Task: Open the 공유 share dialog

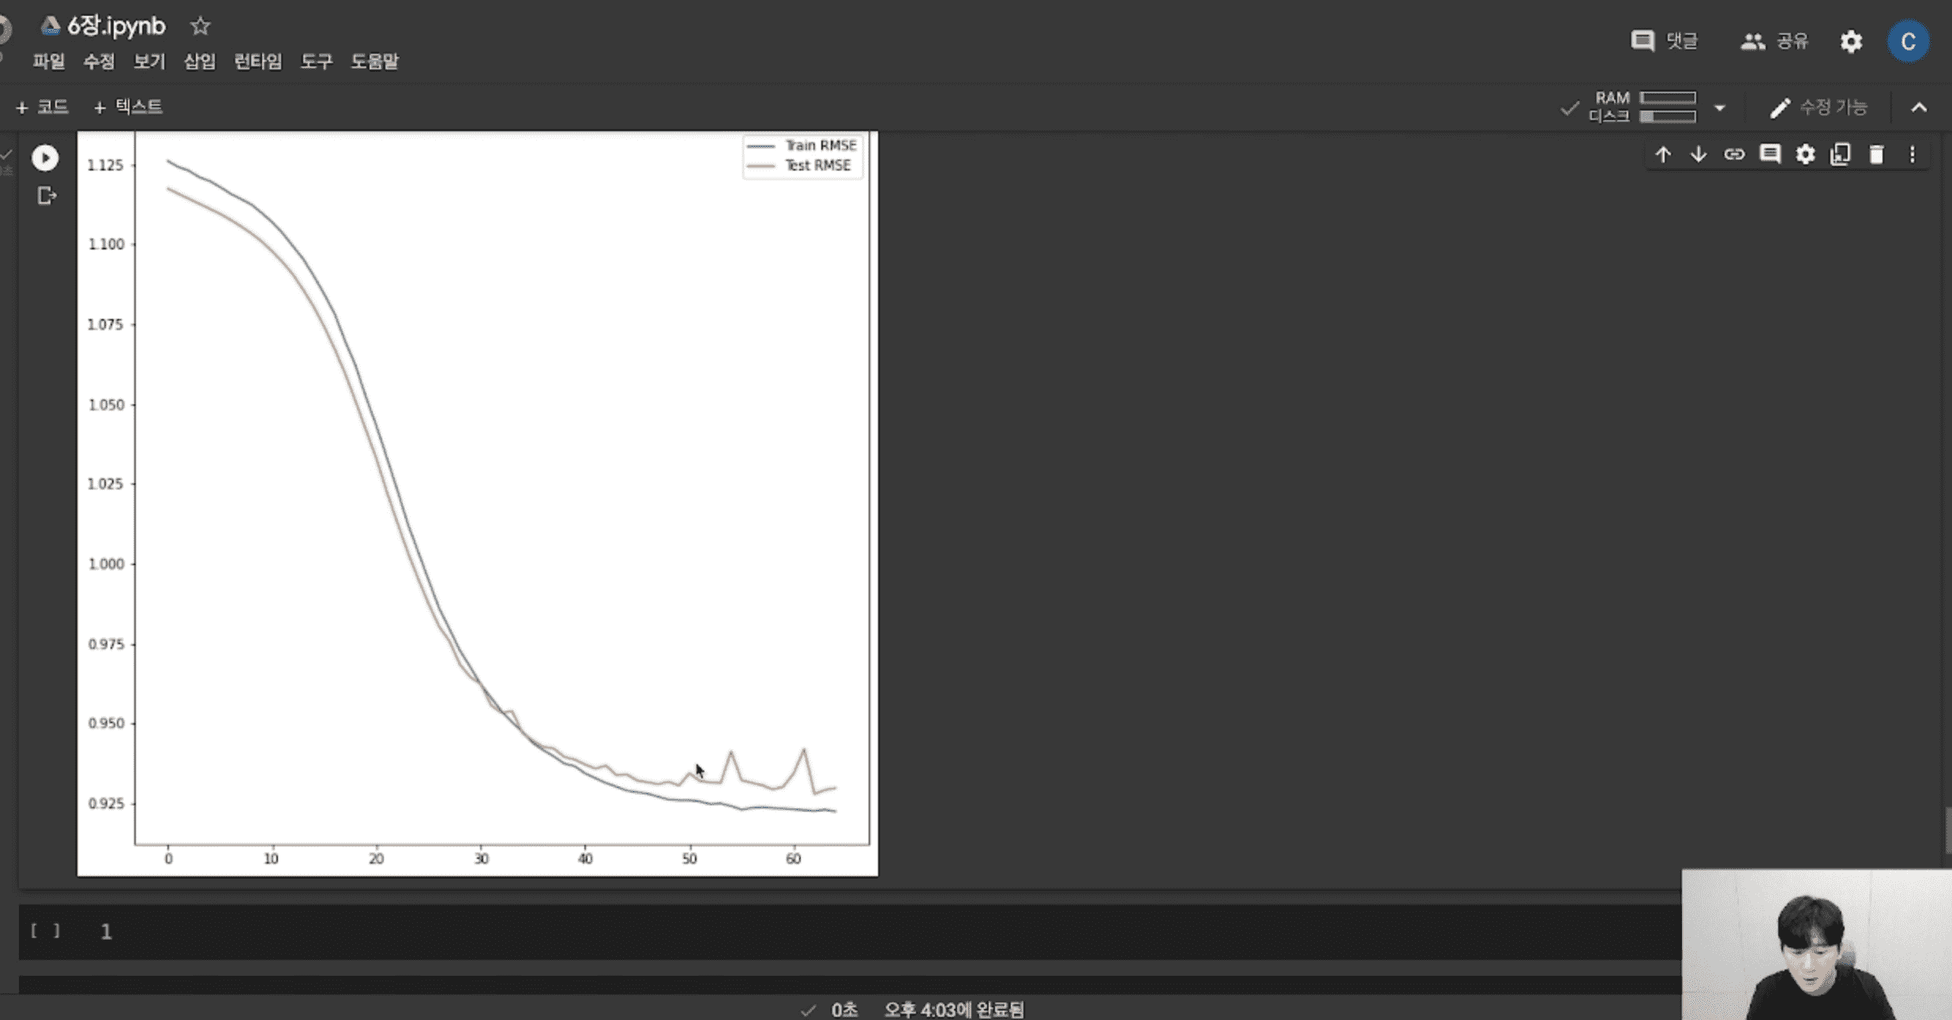Action: tap(1774, 41)
